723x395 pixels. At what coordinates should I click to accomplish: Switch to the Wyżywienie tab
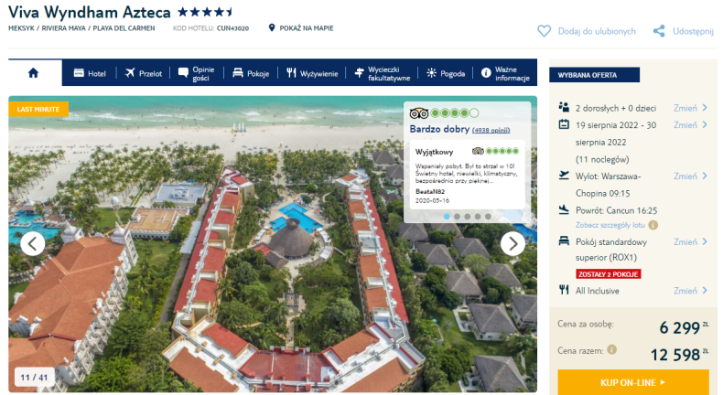coord(312,73)
